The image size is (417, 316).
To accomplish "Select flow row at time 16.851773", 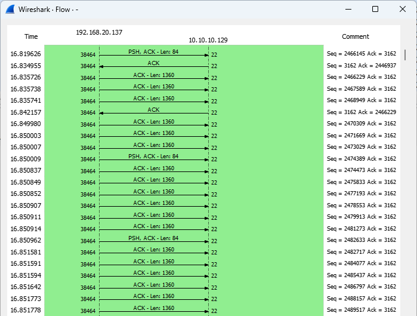I will tap(203, 299).
